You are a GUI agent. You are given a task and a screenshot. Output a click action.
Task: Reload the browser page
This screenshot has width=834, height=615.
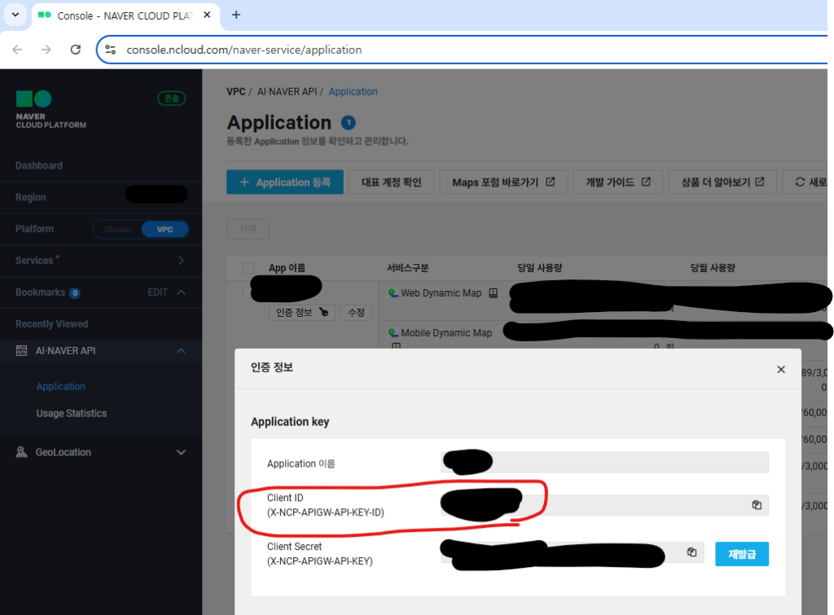(x=76, y=50)
